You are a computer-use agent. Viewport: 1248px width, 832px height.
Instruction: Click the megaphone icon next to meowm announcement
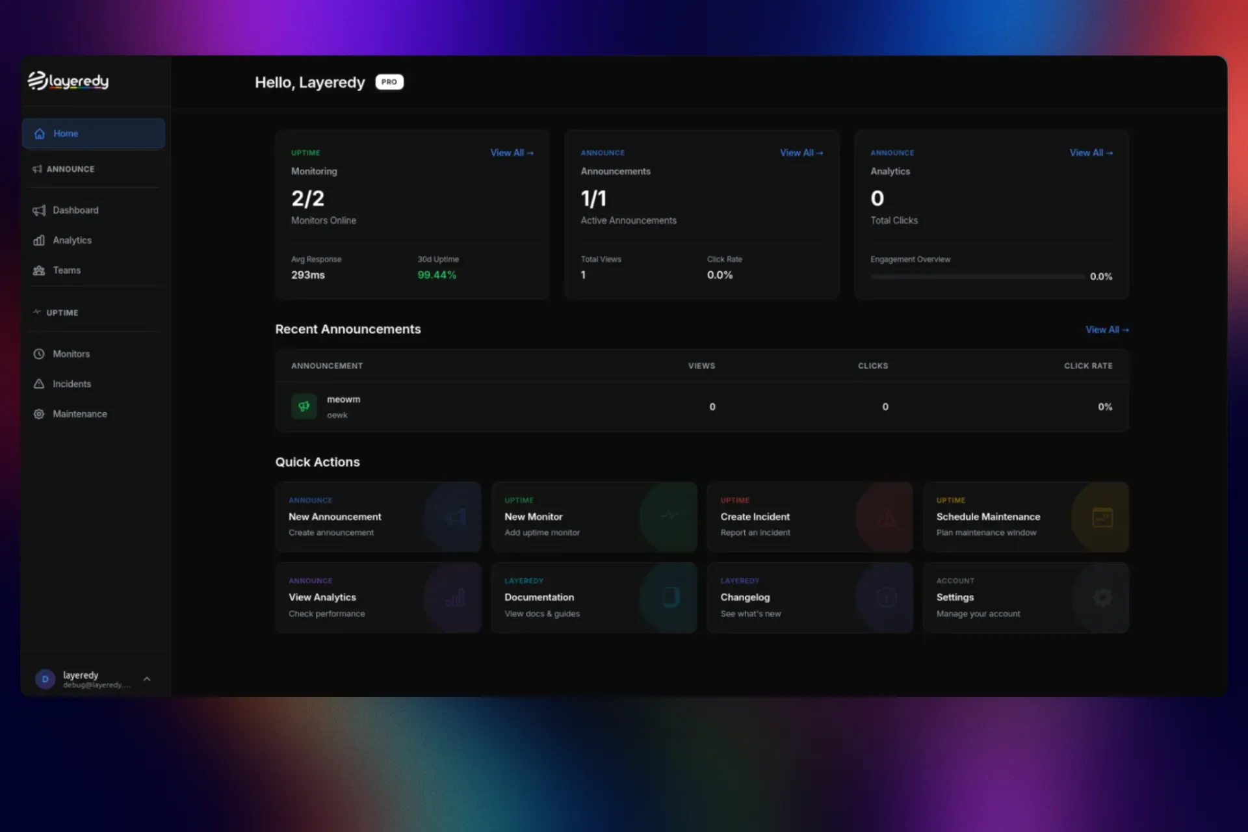pyautogui.click(x=304, y=406)
